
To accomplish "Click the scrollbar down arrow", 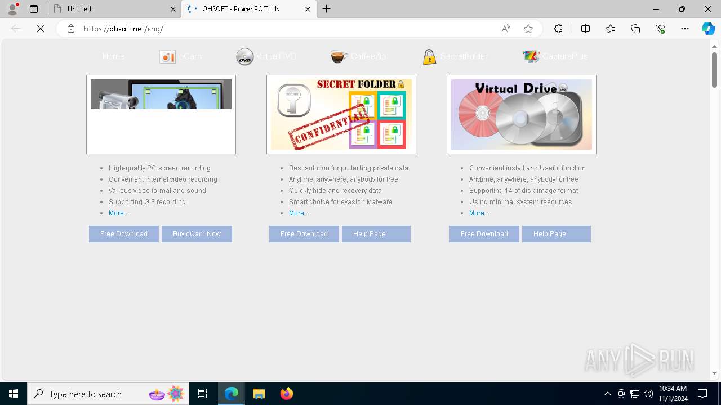I will tap(714, 373).
